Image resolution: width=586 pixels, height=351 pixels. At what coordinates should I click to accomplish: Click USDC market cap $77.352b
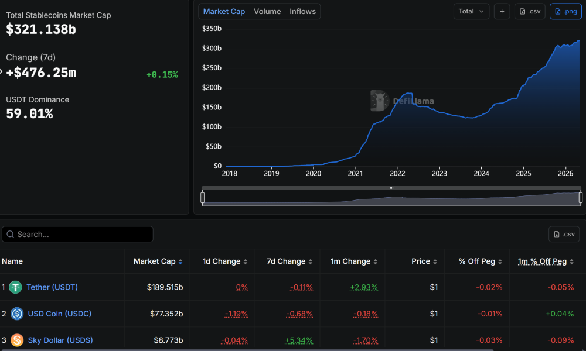166,314
